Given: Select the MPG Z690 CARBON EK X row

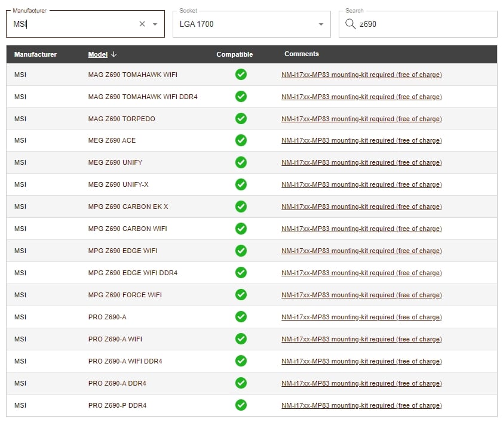Looking at the screenshot, I should point(128,207).
